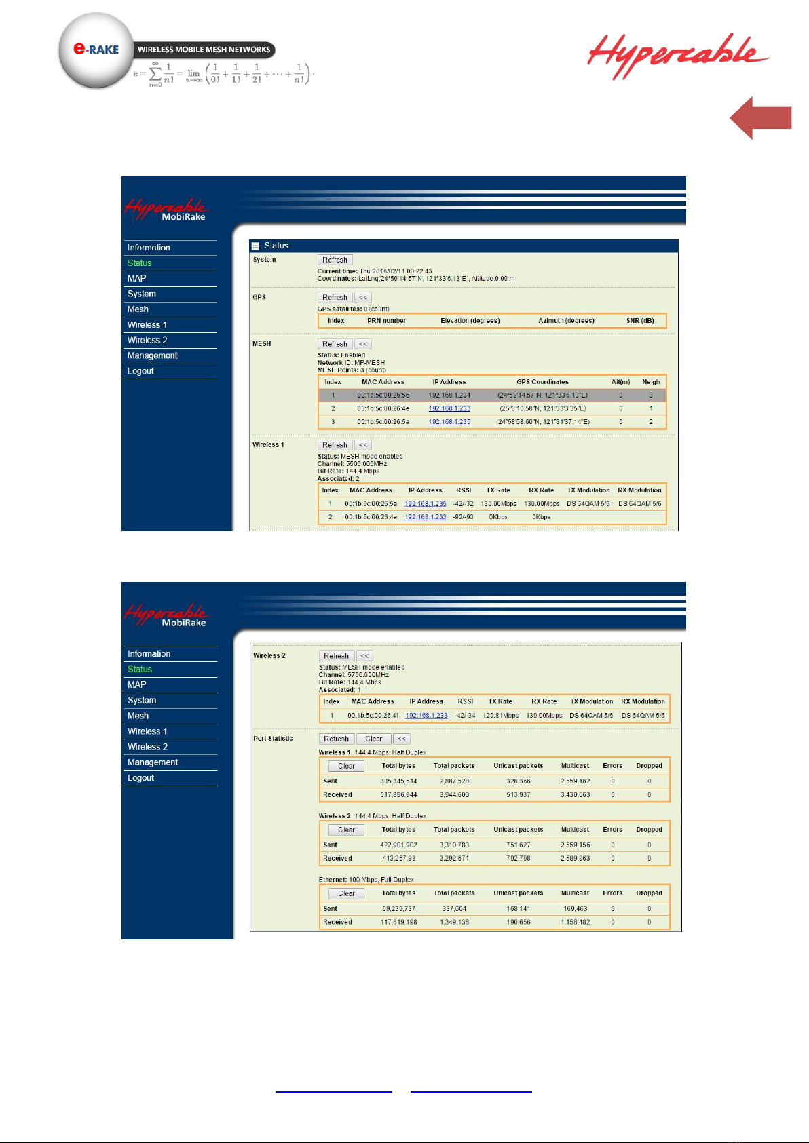Viewport: 809px width, 1143px height.
Task: Click the e-RAKE logo sphere
Action: point(96,50)
